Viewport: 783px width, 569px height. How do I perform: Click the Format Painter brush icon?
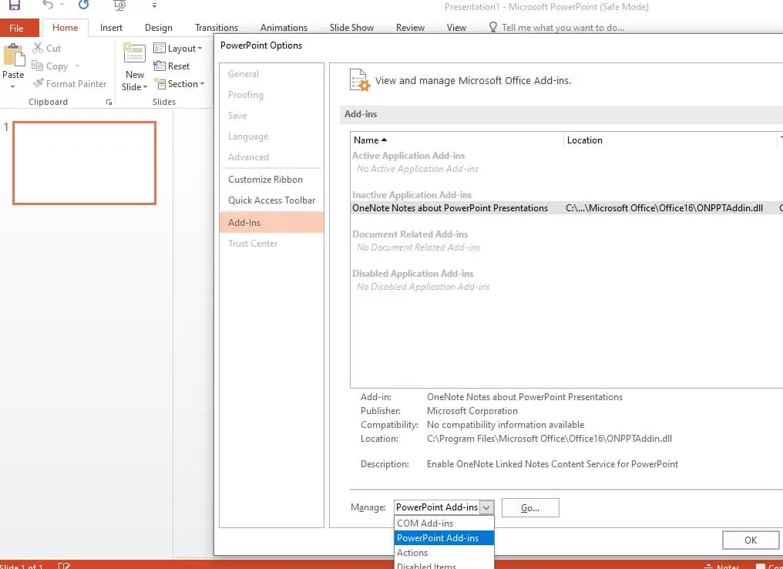tap(39, 84)
